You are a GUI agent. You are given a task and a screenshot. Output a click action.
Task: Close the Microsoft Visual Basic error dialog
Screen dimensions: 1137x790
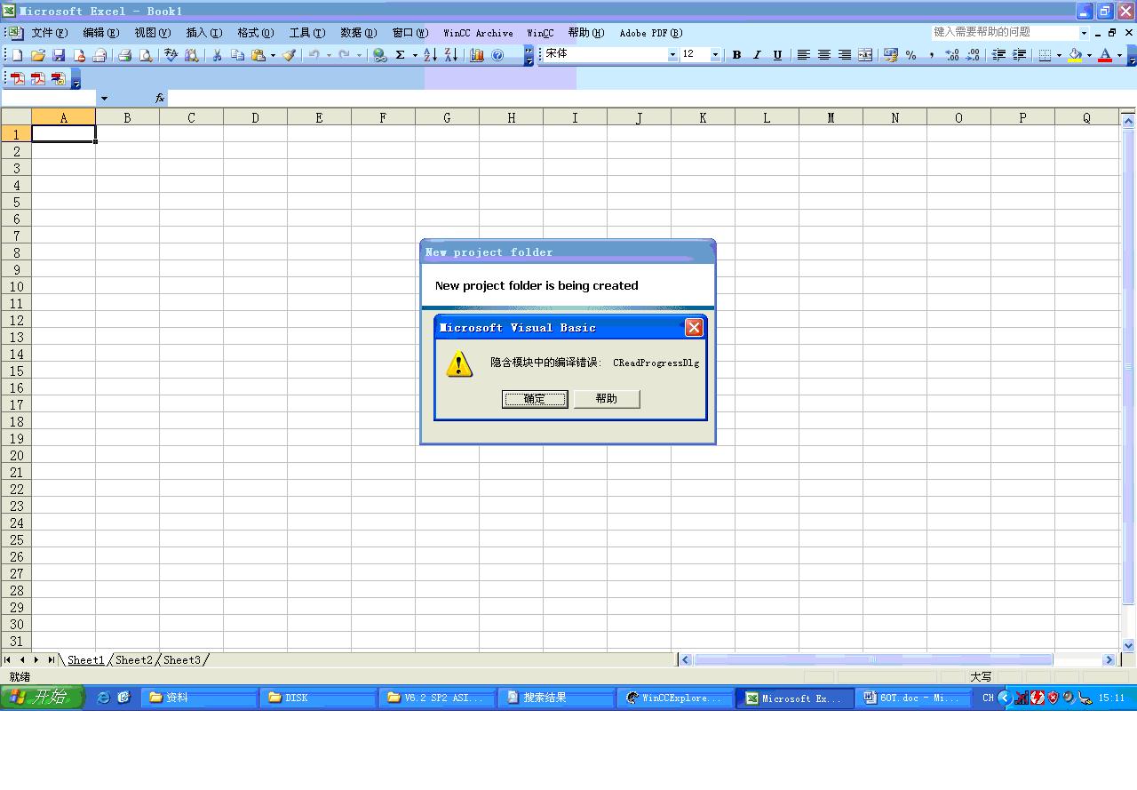tap(694, 328)
